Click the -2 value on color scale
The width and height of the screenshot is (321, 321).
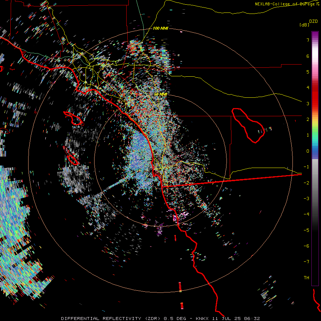tap(306, 183)
